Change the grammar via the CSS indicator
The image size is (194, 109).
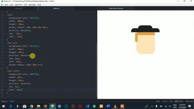click(x=171, y=101)
